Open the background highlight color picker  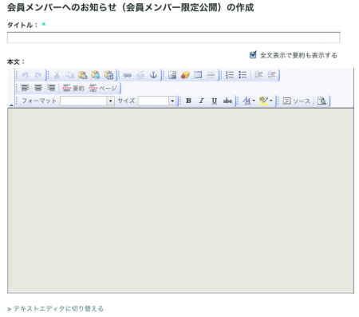pyautogui.click(x=266, y=101)
